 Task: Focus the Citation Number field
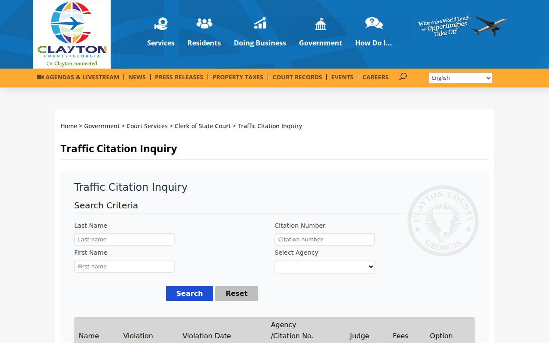(x=325, y=239)
